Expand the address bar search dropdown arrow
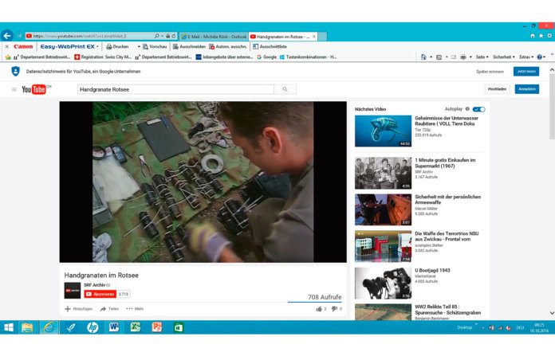 [162, 36]
